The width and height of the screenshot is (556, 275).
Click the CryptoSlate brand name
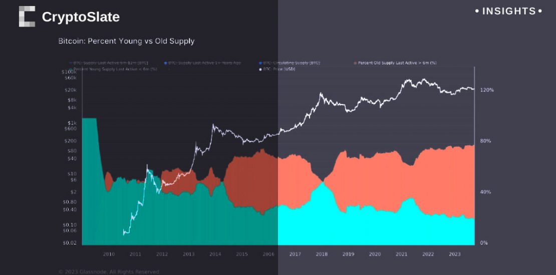tap(81, 17)
